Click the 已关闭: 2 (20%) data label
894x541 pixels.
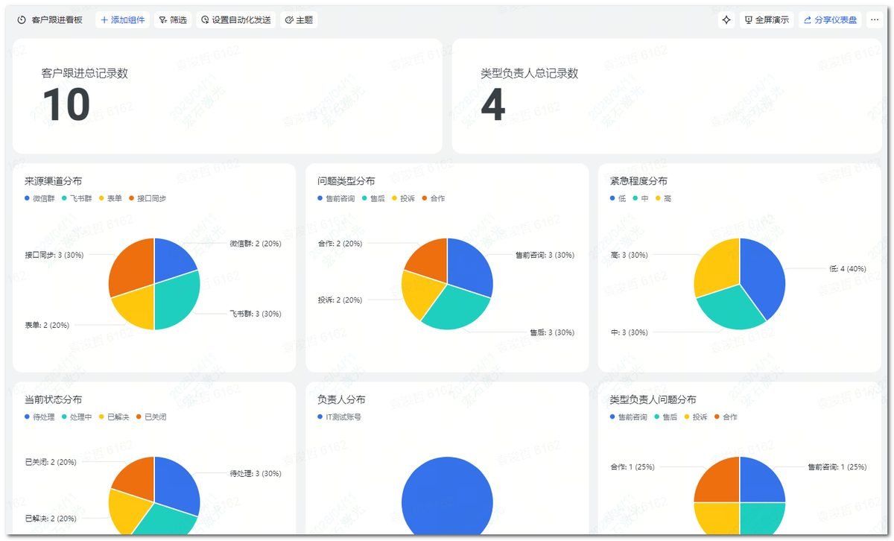(51, 462)
